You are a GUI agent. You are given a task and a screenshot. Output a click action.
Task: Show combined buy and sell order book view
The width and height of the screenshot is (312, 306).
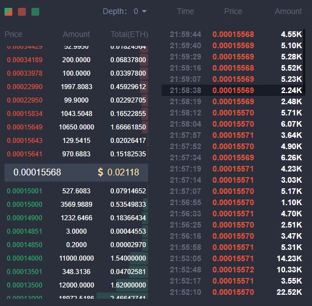[x=8, y=12]
